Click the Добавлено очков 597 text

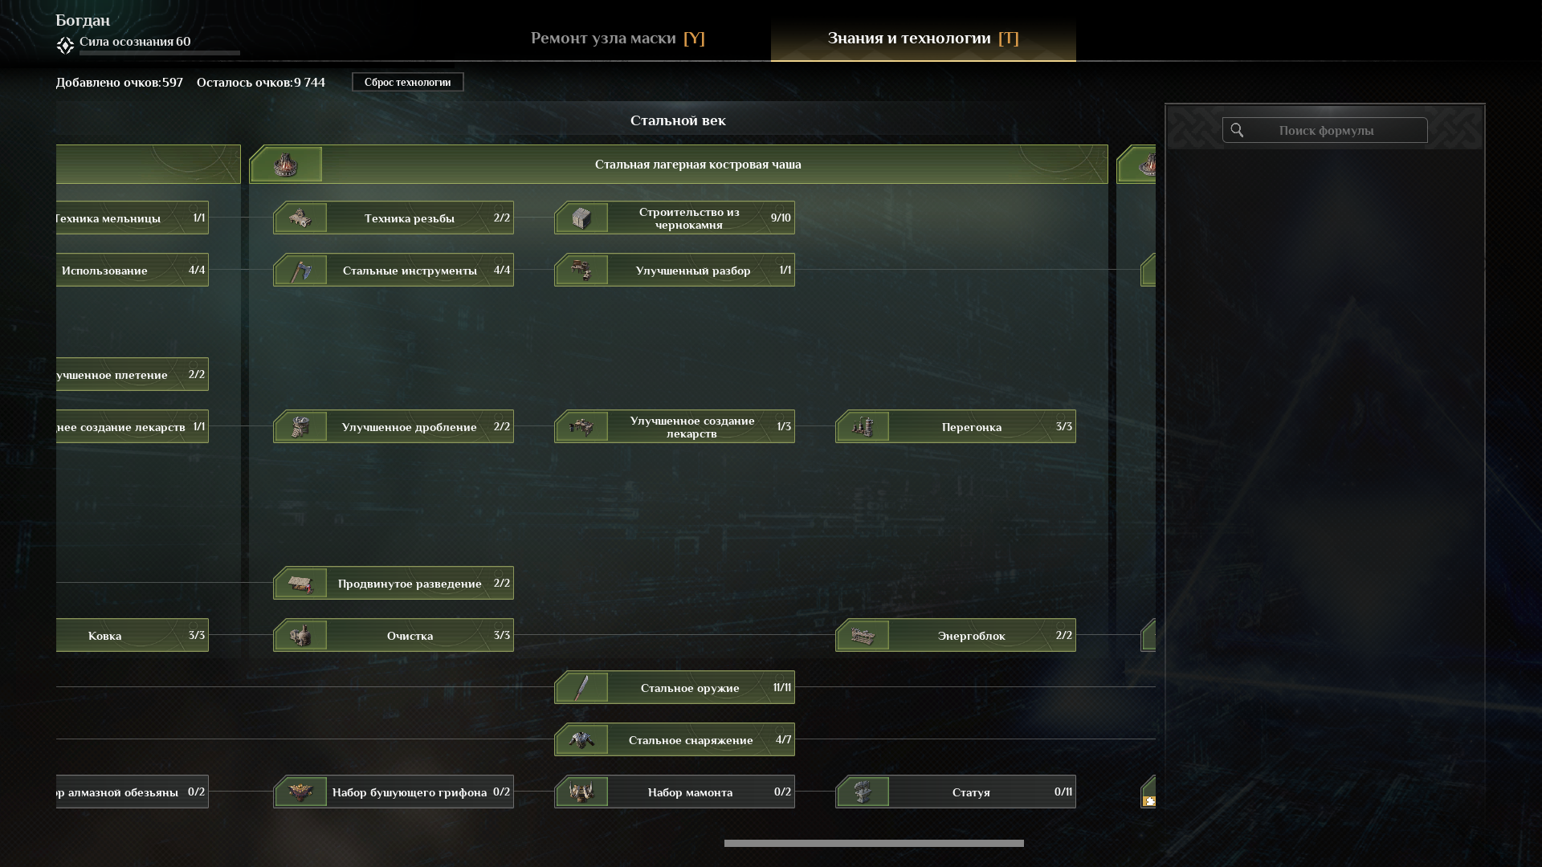point(120,83)
